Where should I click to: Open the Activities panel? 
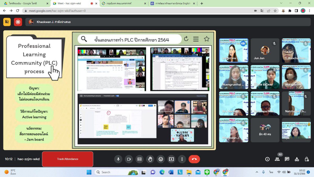pyautogui.click(x=297, y=159)
